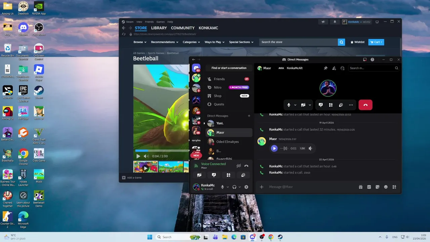The image size is (430, 242).
Task: Open microphone options arrow in call controls
Action: [x=295, y=105]
